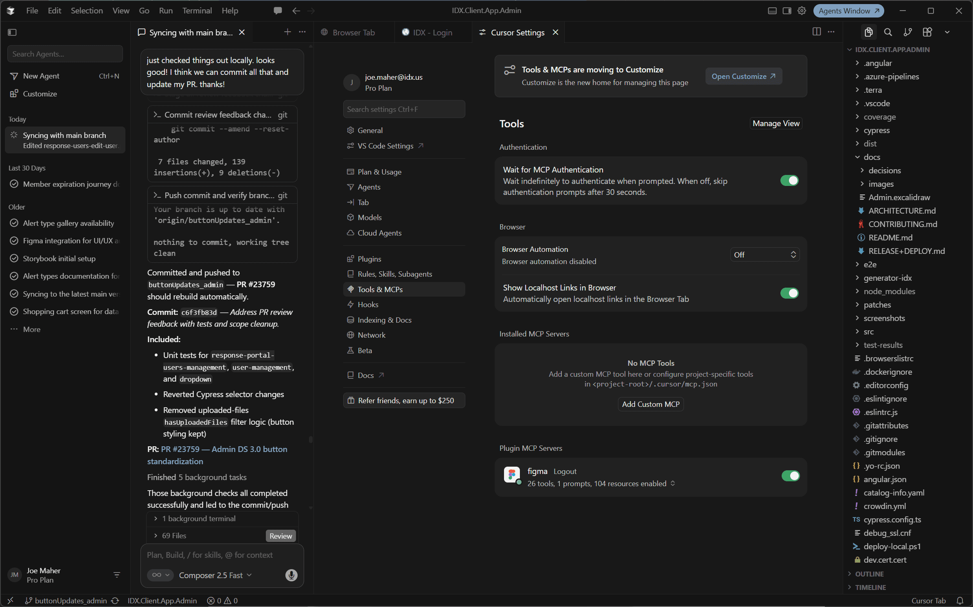
Task: Toggle the left sidebar panel icon
Action: 12,32
